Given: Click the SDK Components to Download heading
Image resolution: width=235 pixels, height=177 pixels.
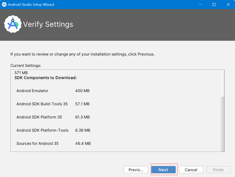Looking at the screenshot, I should [45, 78].
